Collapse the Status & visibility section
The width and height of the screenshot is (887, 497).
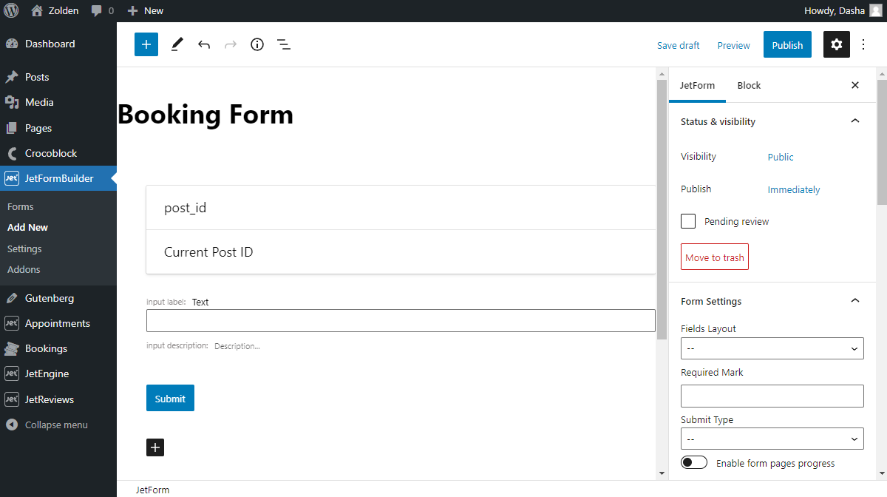855,121
